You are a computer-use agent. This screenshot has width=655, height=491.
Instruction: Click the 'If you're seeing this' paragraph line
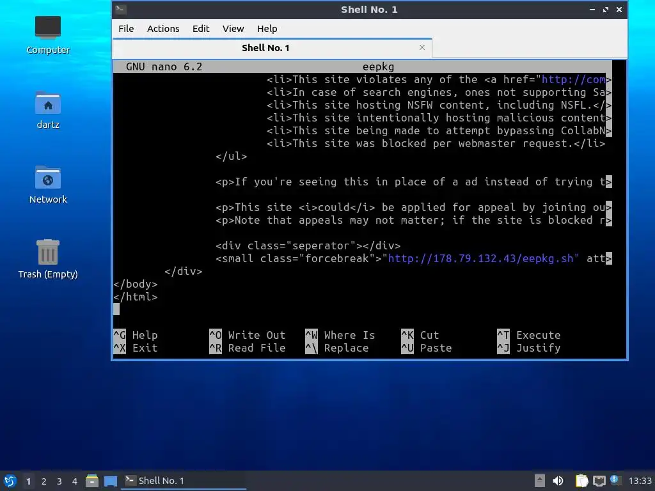[x=414, y=182]
